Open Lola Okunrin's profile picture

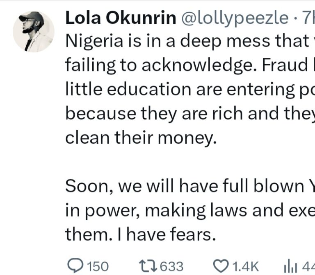click(x=34, y=32)
